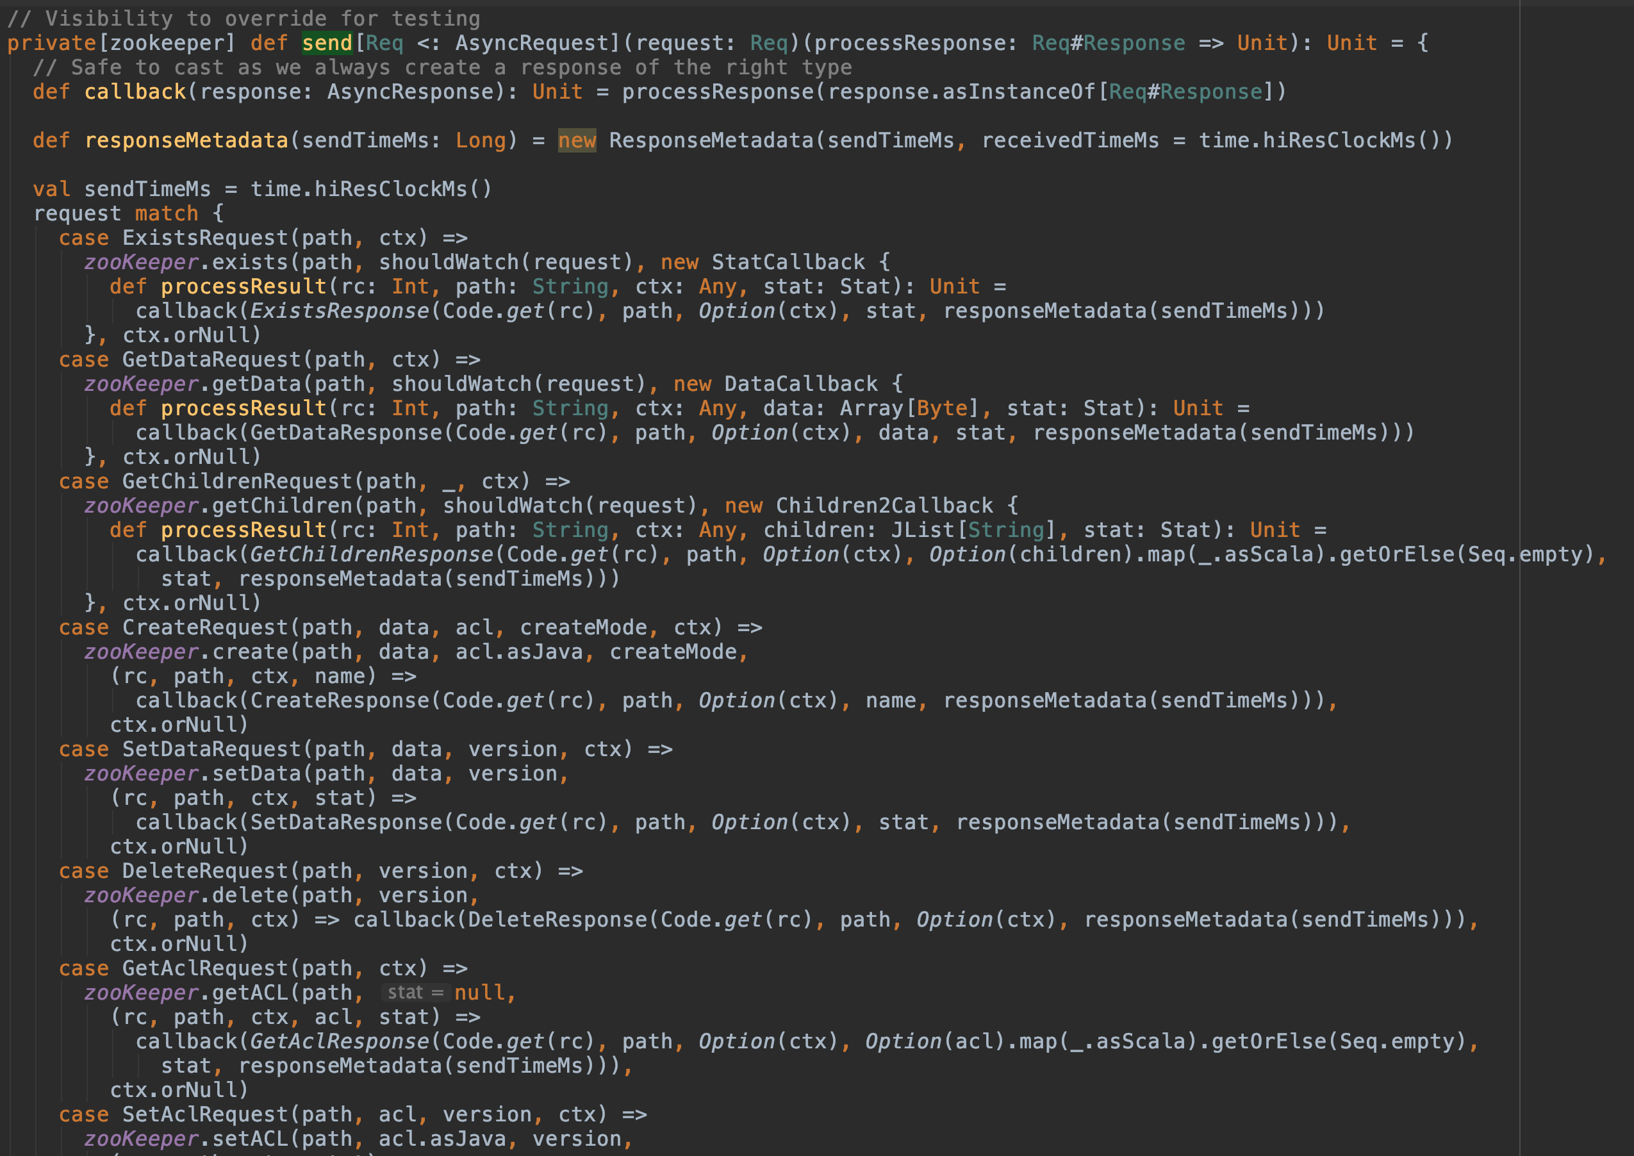Click DataCallback class name
The image size is (1634, 1156).
click(x=800, y=384)
